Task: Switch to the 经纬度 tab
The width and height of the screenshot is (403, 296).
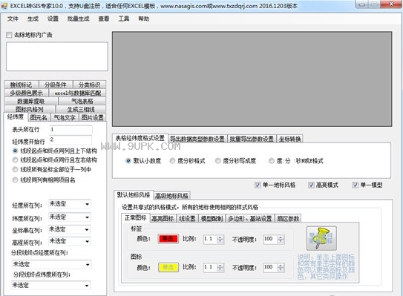Action: (x=16, y=117)
